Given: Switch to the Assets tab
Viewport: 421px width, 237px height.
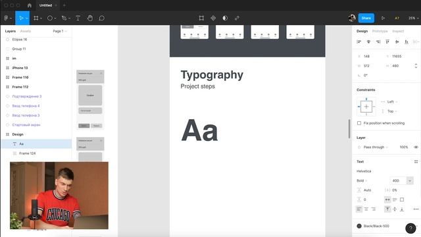Looking at the screenshot, I should 26,31.
